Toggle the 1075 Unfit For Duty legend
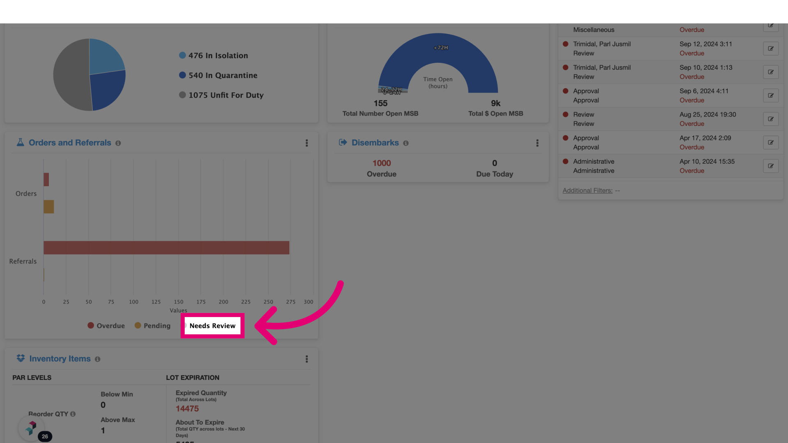This screenshot has height=443, width=788. point(221,95)
